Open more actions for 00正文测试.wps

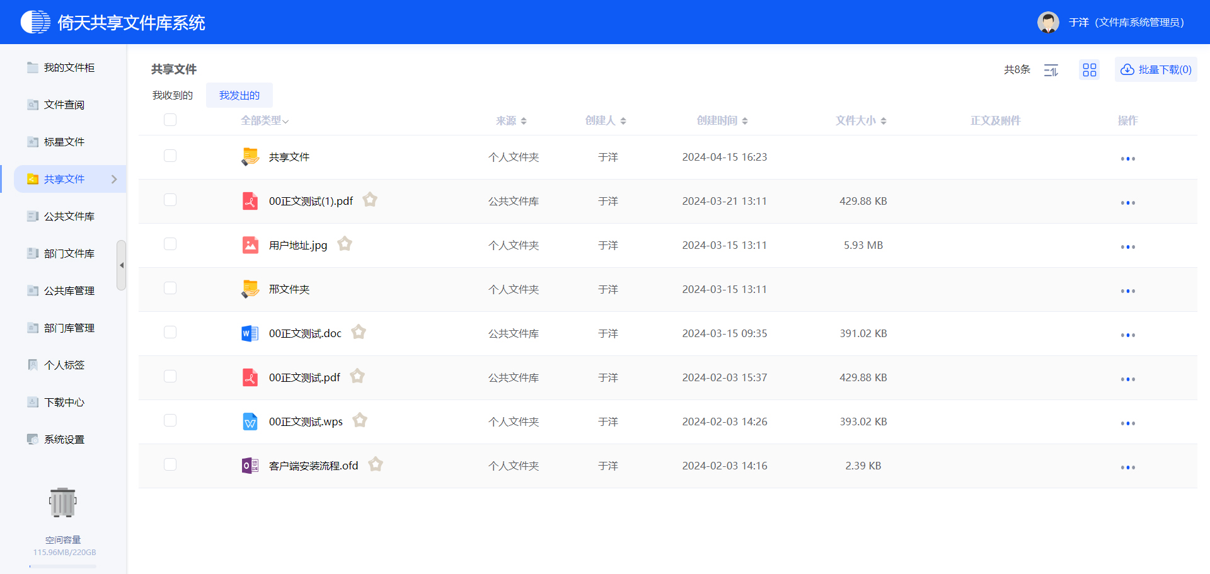1128,423
